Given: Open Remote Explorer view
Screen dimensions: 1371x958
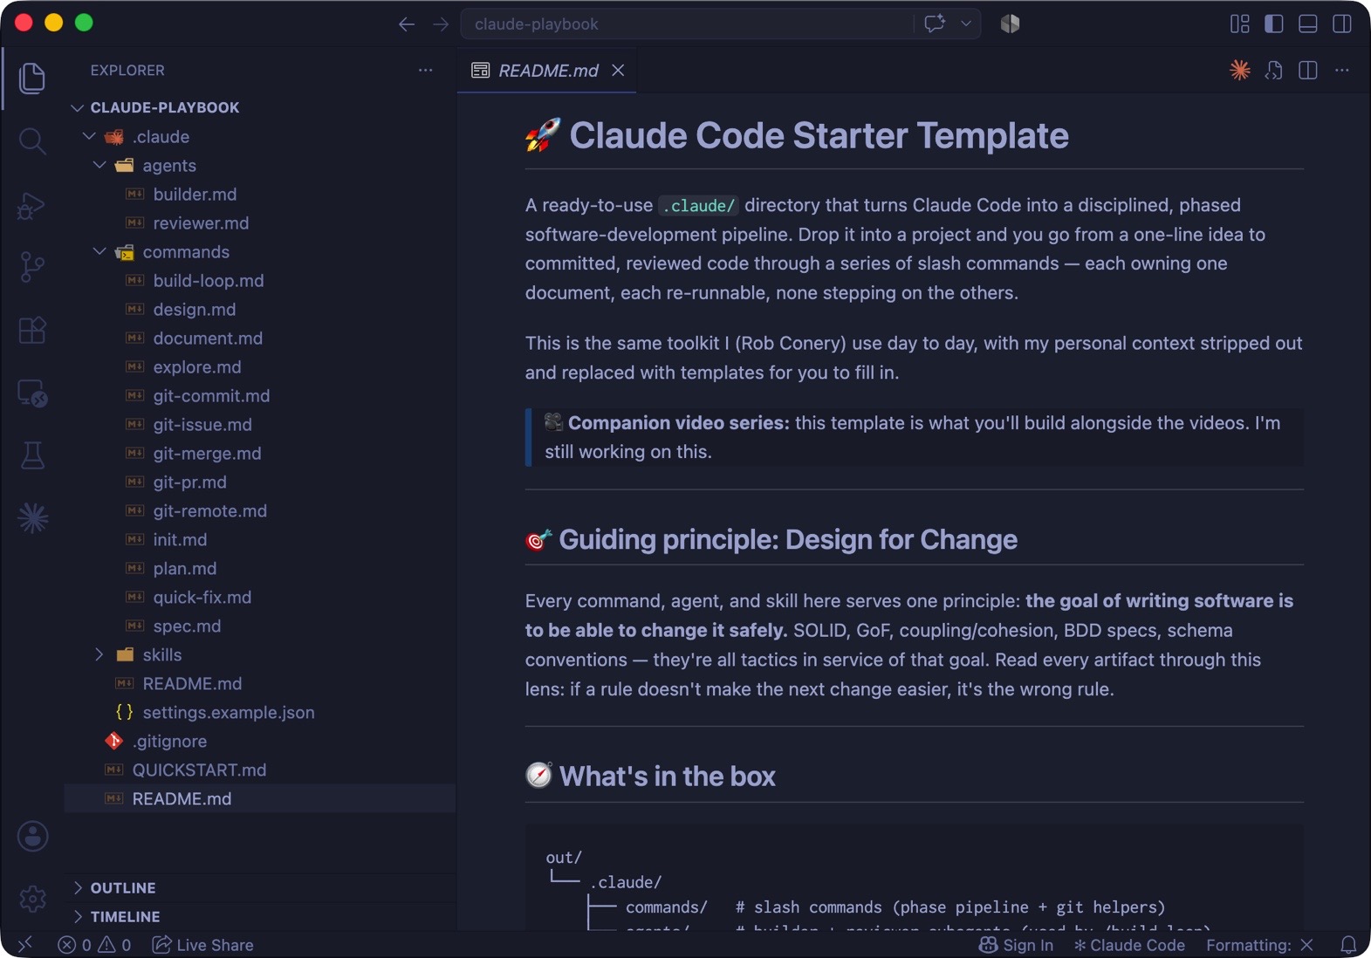Looking at the screenshot, I should (x=32, y=393).
